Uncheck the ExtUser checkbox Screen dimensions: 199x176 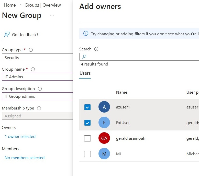pyautogui.click(x=87, y=123)
